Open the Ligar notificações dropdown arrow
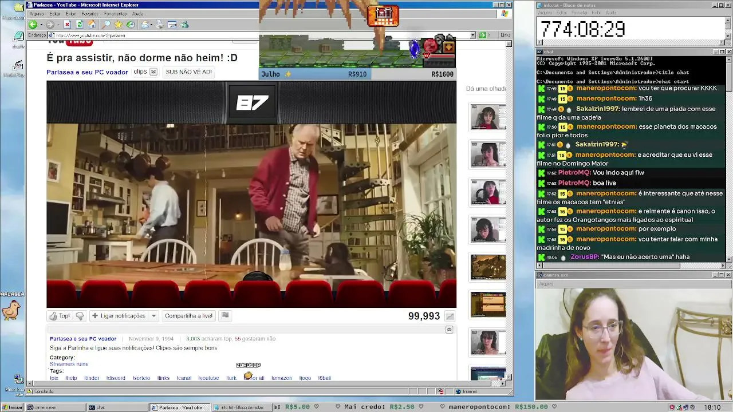733x412 pixels. (x=153, y=316)
